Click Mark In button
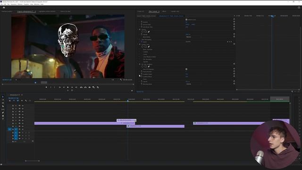 tap(50, 87)
